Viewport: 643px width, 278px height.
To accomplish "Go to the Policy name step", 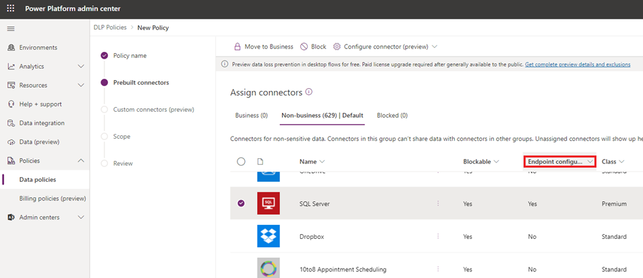I will [x=130, y=56].
